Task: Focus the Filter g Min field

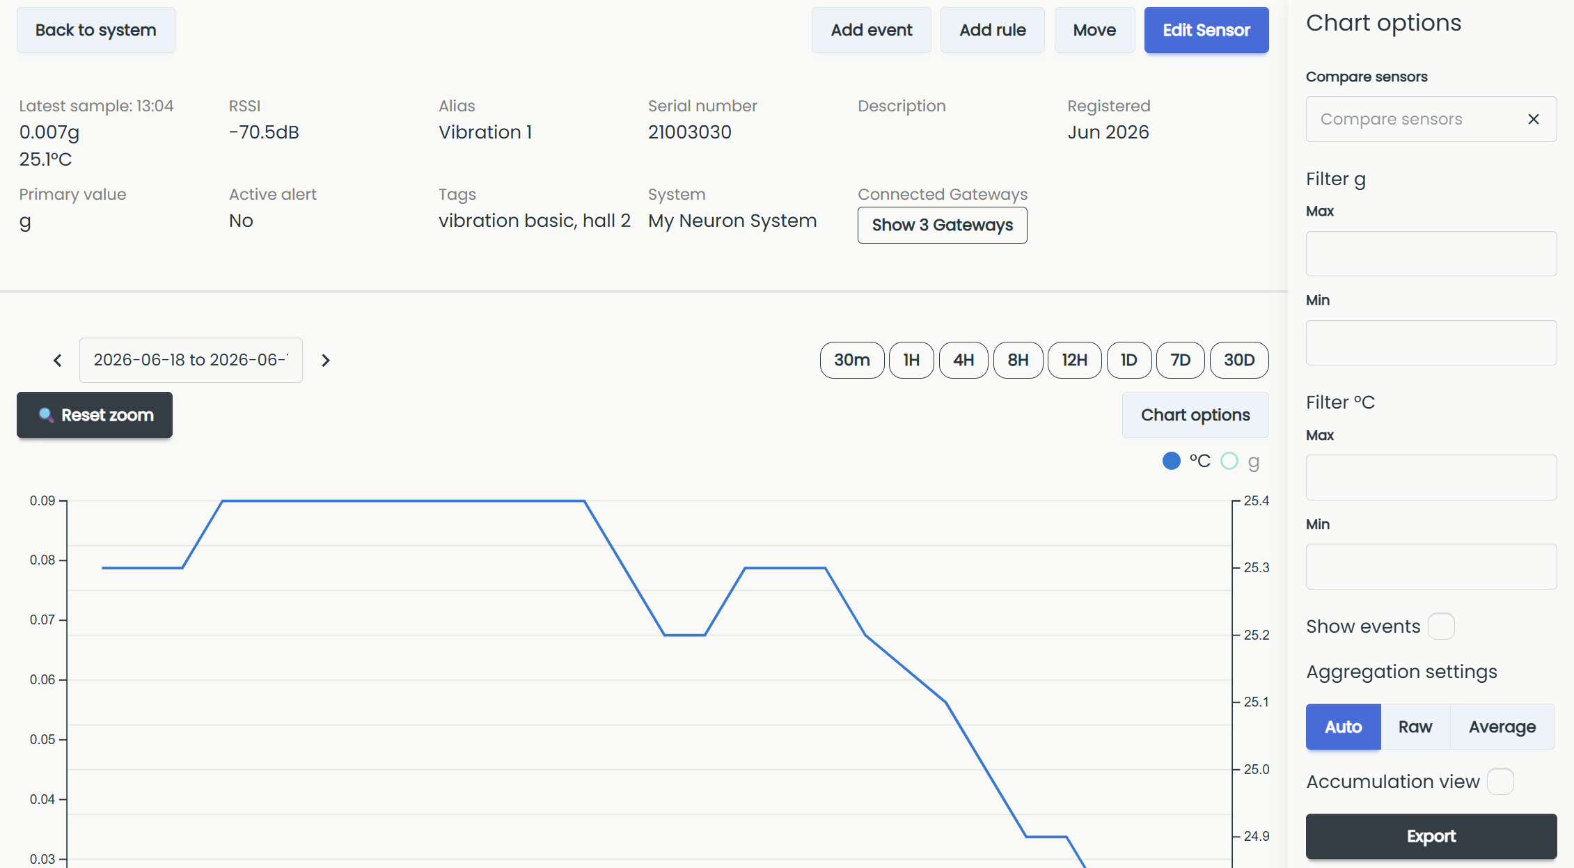Action: tap(1431, 342)
